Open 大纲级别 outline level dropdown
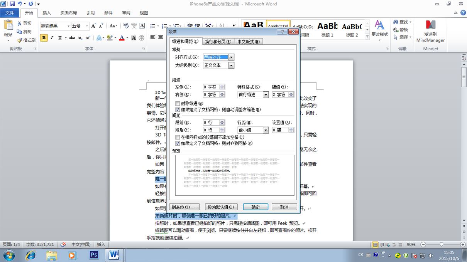 (x=231, y=65)
